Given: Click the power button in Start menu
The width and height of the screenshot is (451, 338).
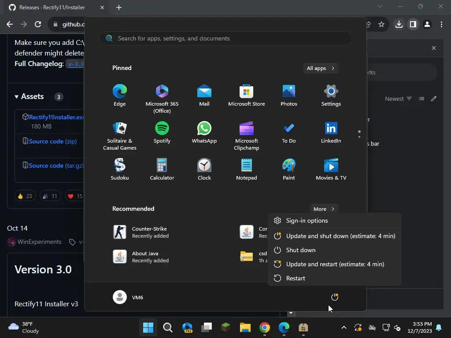Looking at the screenshot, I should (335, 297).
